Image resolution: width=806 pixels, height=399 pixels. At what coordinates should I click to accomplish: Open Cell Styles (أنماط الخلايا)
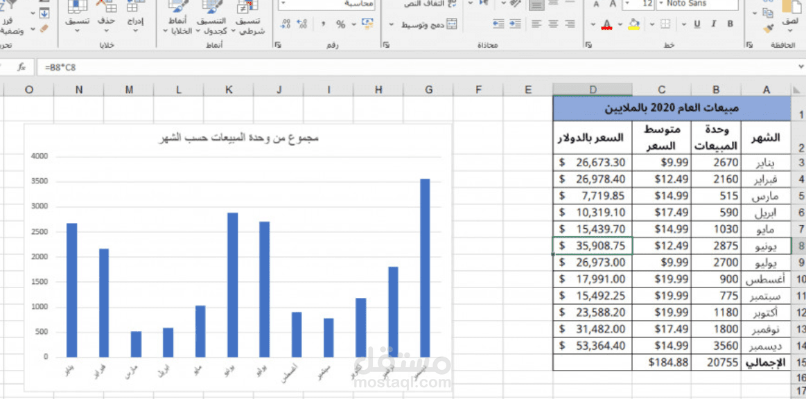click(177, 17)
